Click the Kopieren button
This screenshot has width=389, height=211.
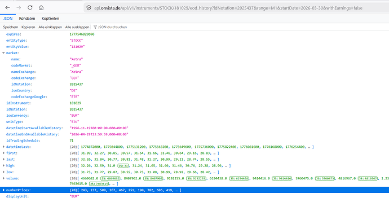tap(28, 27)
